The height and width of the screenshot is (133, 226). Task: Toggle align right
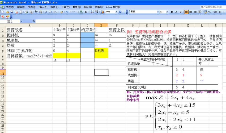coord(195,12)
